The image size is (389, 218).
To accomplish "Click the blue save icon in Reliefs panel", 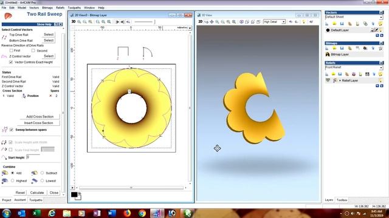I will 340,74.
